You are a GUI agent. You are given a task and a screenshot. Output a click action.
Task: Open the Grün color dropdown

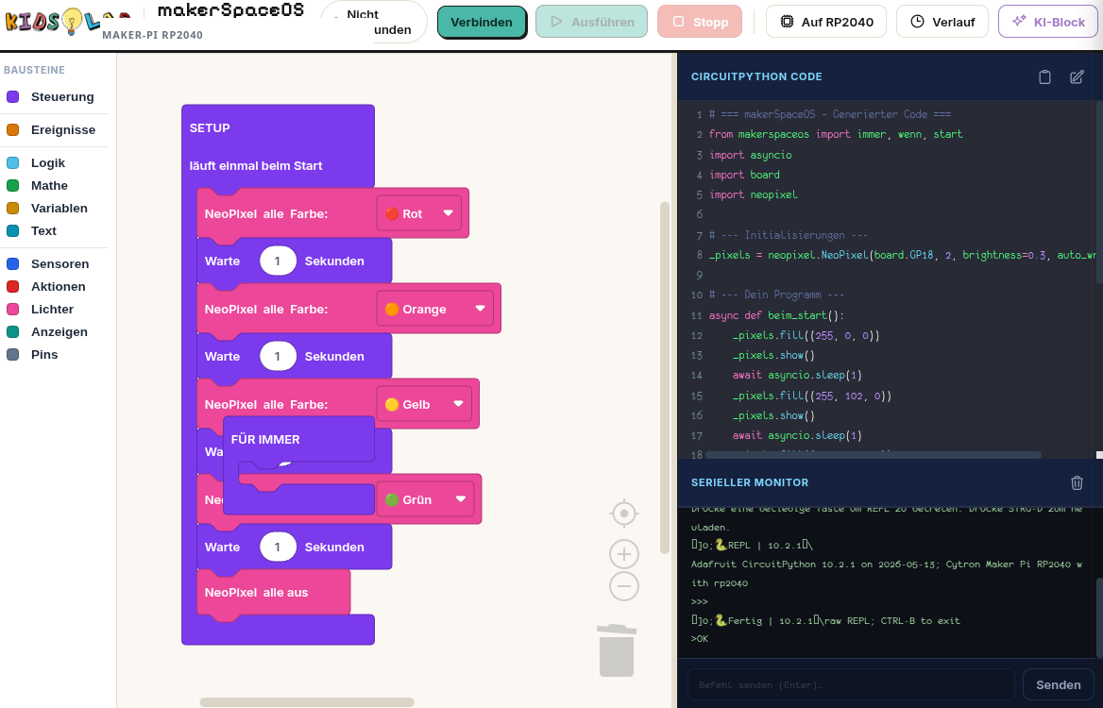pyautogui.click(x=426, y=500)
